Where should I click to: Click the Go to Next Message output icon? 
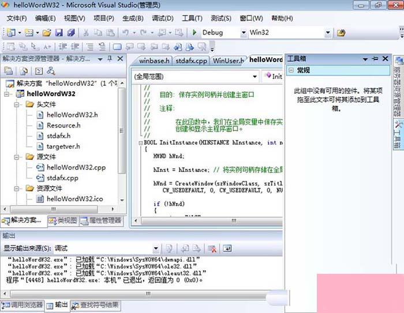click(196, 248)
